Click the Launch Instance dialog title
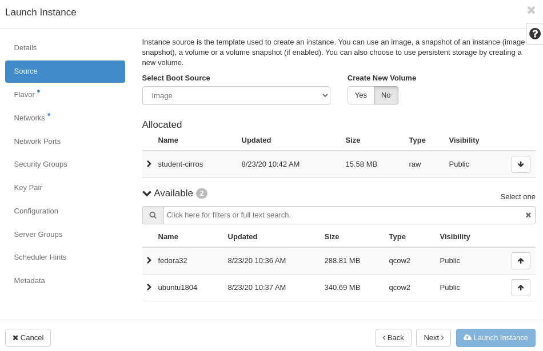543x351 pixels. 41,12
